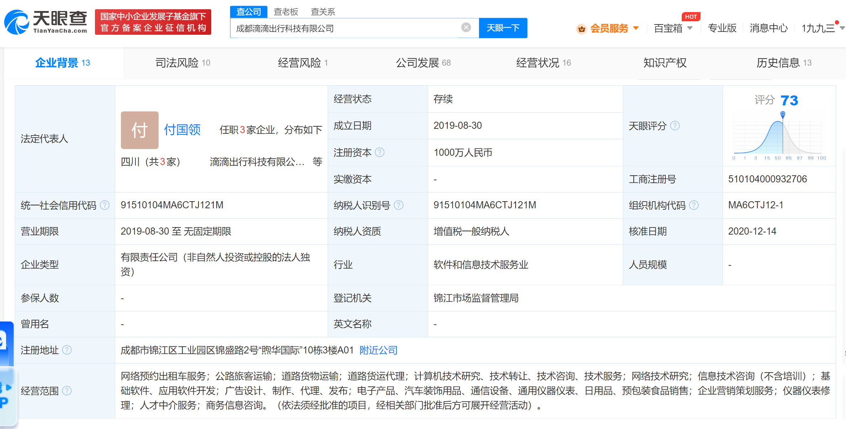This screenshot has height=429, width=846.
Task: Open the 消息中心 link
Action: [x=768, y=28]
